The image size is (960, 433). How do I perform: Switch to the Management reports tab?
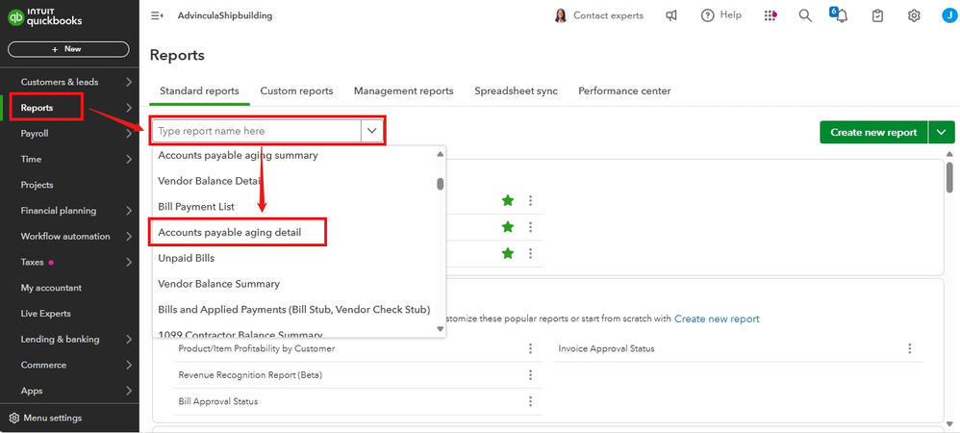click(403, 90)
